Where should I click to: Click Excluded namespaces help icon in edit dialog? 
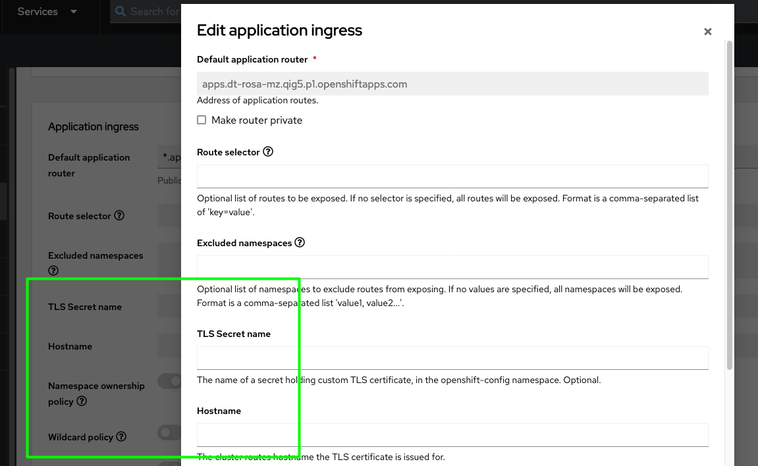click(x=300, y=242)
